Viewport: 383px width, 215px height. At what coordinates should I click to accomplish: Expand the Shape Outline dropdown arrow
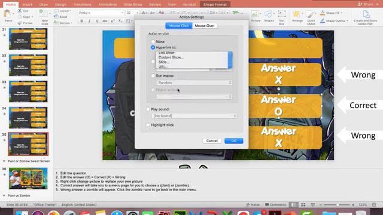(x=347, y=21)
